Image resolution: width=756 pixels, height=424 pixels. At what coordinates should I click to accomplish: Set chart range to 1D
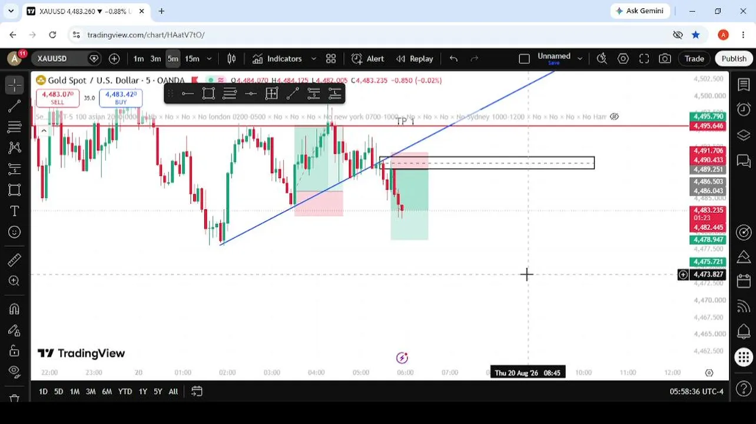point(43,391)
